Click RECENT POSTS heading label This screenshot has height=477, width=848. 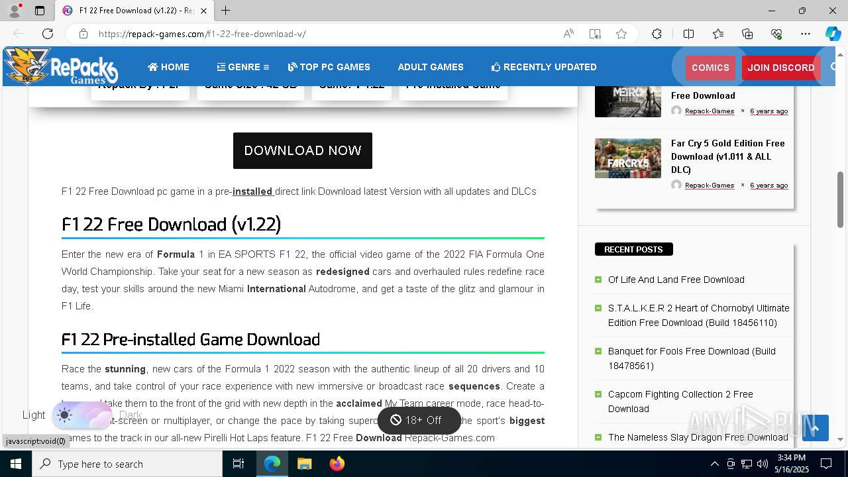pyautogui.click(x=633, y=249)
